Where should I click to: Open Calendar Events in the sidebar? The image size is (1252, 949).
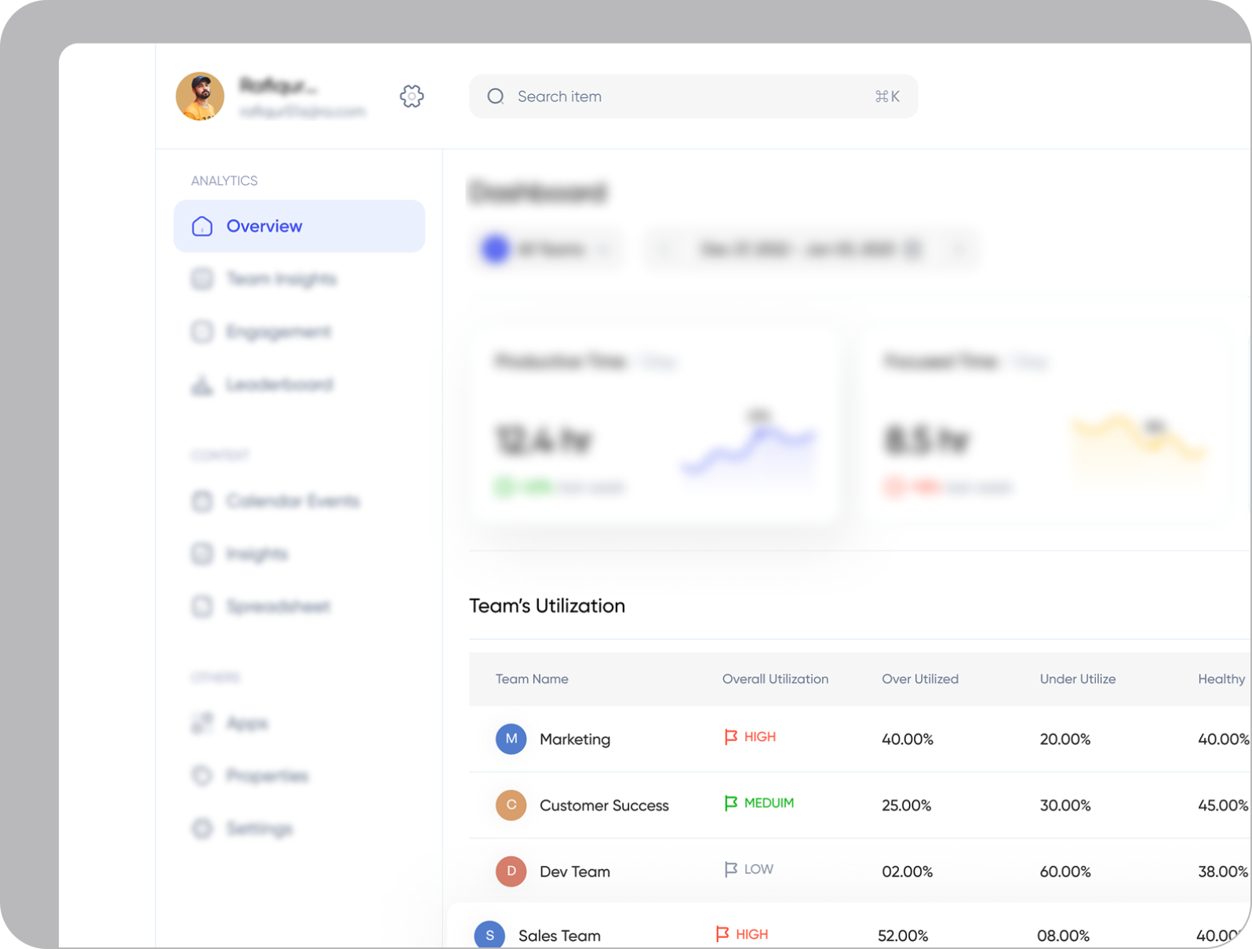click(292, 501)
